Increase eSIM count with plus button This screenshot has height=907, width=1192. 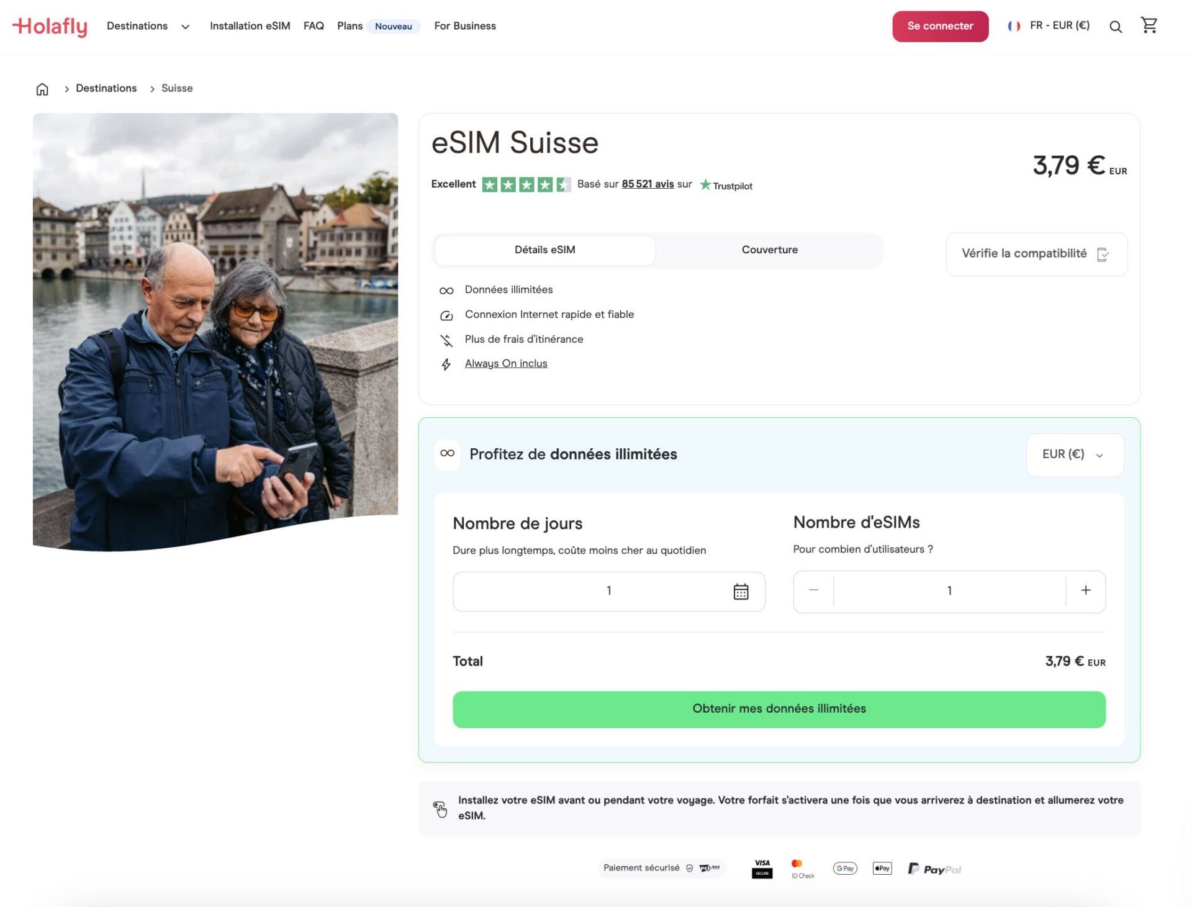[1085, 590]
